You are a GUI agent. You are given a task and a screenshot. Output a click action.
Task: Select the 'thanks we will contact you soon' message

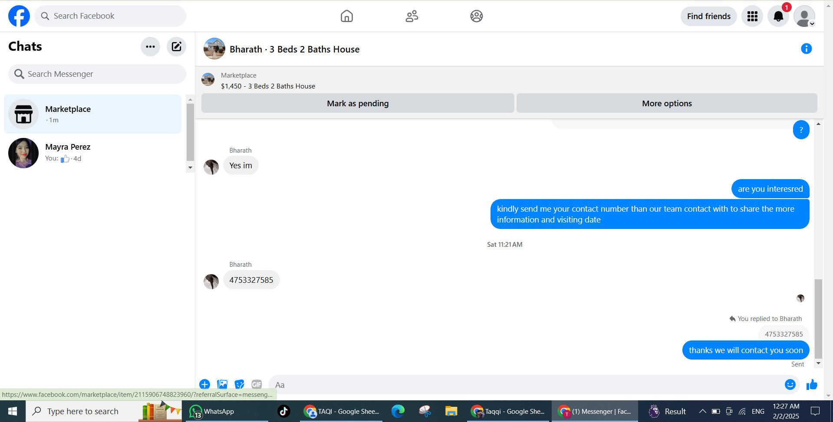coord(746,350)
